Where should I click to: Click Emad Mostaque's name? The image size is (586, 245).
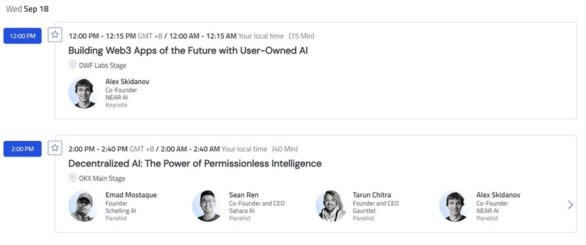(131, 195)
